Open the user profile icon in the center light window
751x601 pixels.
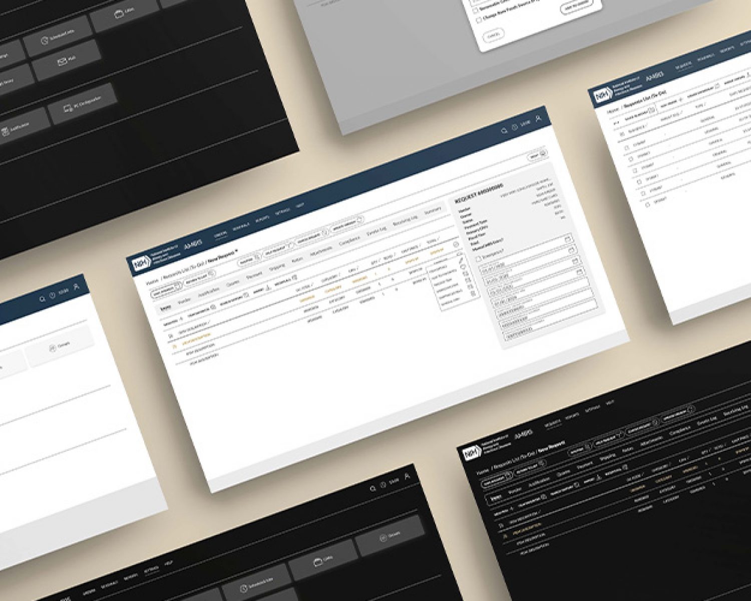pyautogui.click(x=538, y=119)
